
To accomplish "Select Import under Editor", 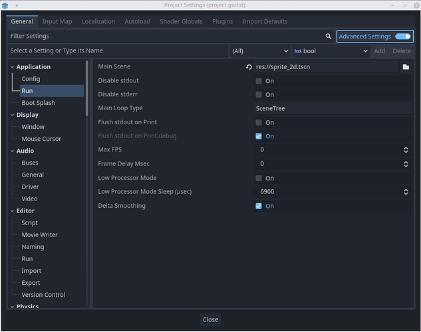I will click(x=31, y=271).
